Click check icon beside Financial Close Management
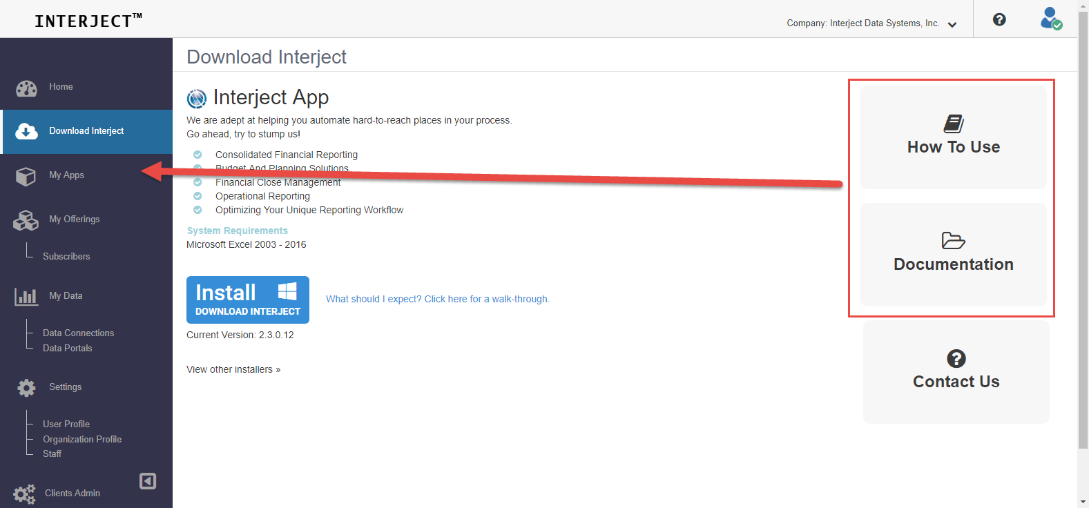1089x508 pixels. click(197, 182)
